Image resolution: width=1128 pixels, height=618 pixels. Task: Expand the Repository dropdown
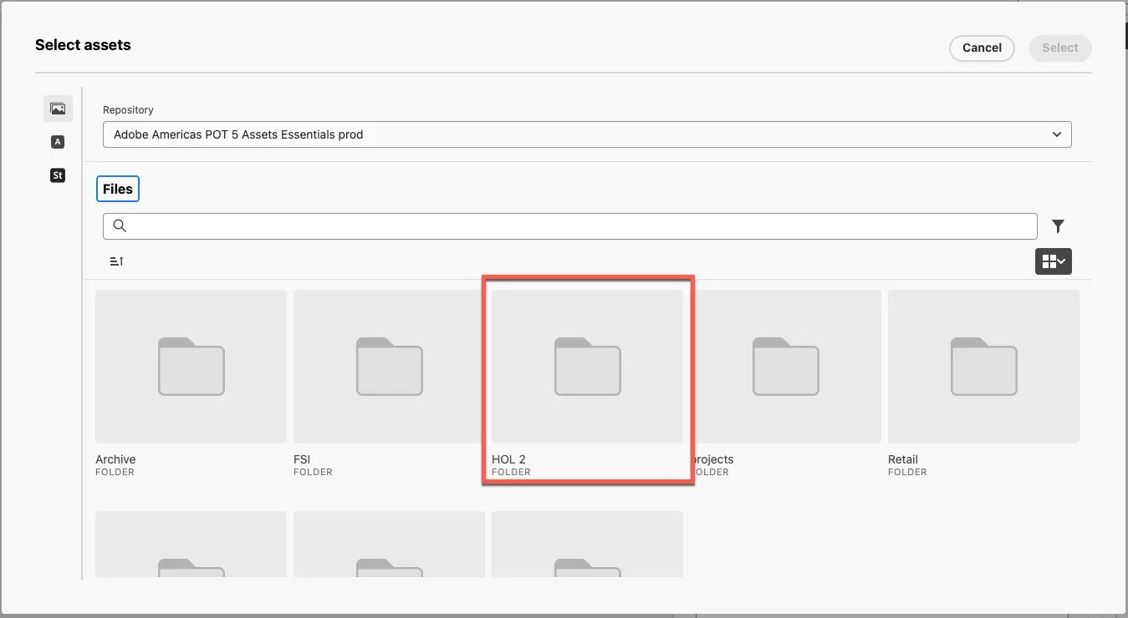[x=587, y=134]
